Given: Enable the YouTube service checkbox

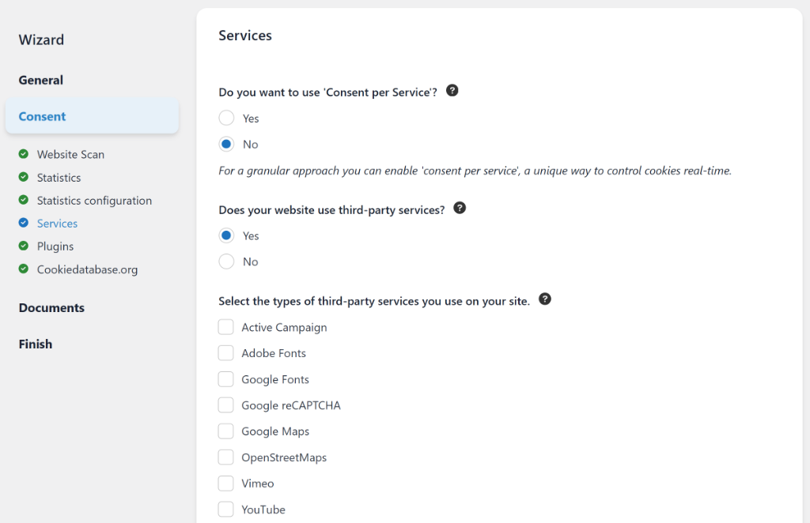Looking at the screenshot, I should click(x=225, y=509).
